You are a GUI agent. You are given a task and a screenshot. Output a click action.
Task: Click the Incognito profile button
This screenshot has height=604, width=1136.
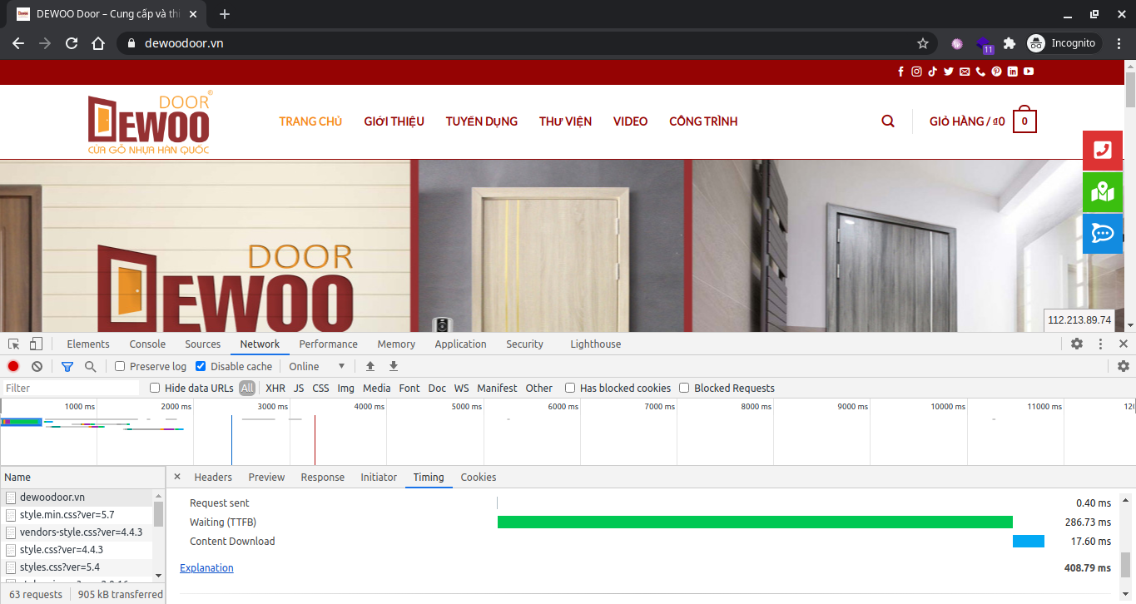(1063, 43)
